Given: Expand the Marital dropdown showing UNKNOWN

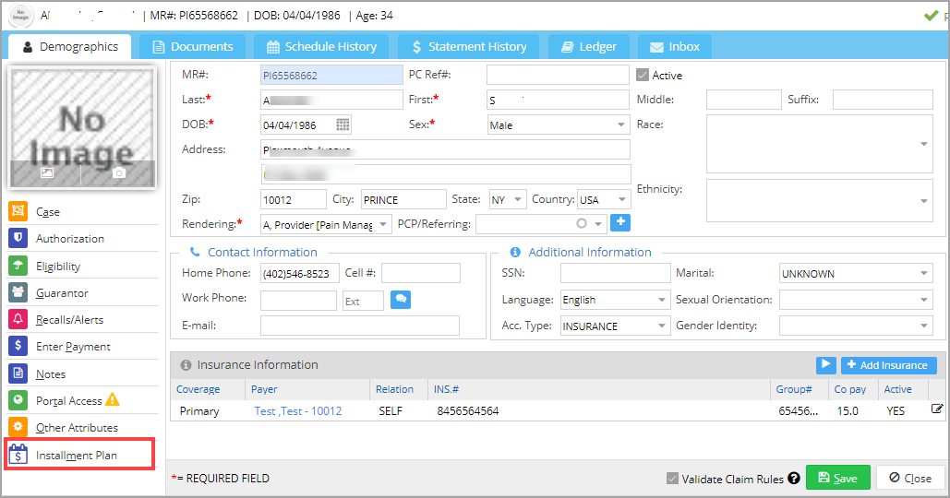Looking at the screenshot, I should tap(856, 274).
